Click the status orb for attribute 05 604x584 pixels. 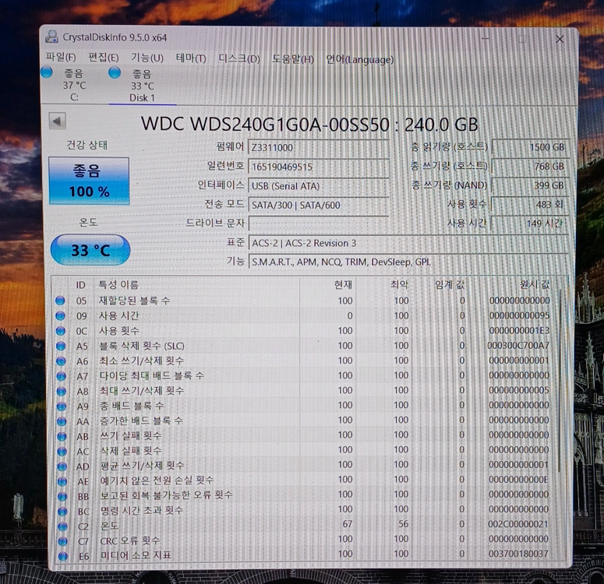(60, 301)
